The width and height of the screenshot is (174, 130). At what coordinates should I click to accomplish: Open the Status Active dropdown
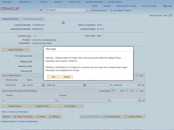36,85
